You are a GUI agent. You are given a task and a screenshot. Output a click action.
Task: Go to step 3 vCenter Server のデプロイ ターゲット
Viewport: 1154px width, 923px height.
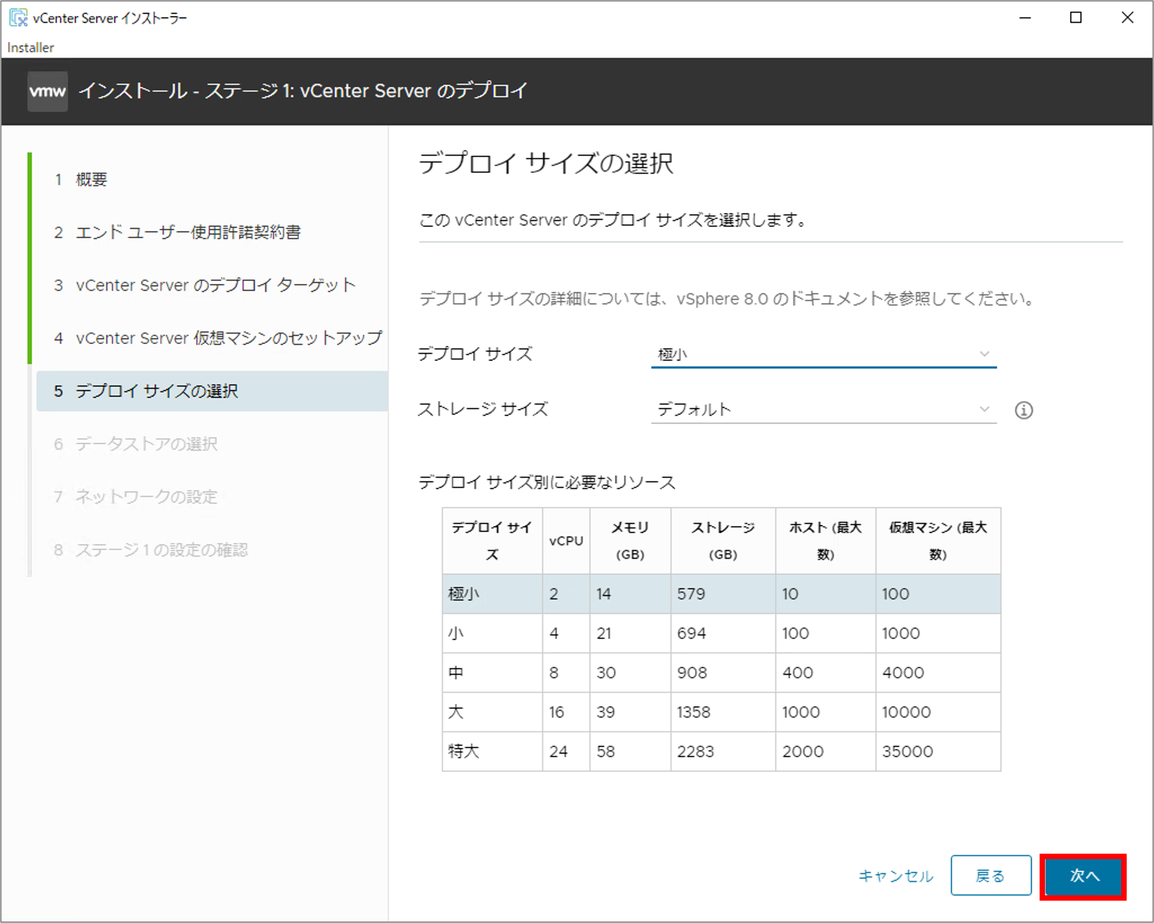coord(205,285)
